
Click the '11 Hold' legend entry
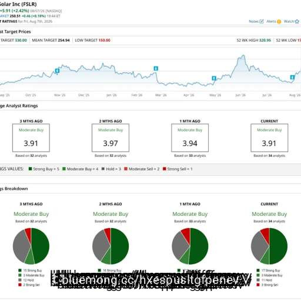264,280
